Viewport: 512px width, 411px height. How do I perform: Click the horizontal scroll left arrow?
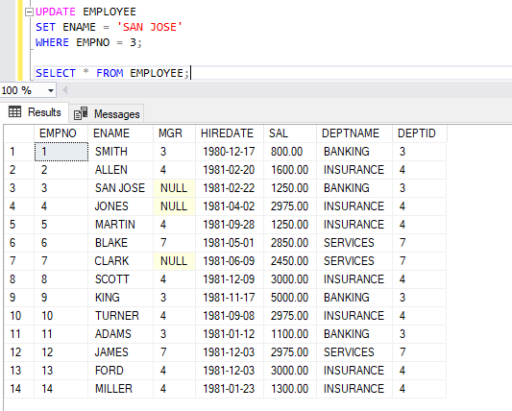(65, 90)
